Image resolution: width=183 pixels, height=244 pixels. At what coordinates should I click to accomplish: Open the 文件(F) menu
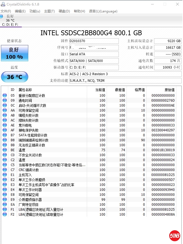tap(6, 11)
